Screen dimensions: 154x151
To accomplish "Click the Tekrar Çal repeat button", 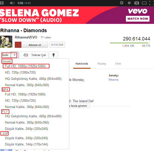I will coord(34,55).
